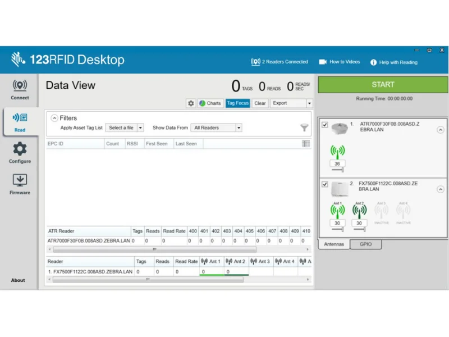
Task: Click the Clear button
Action: point(260,103)
